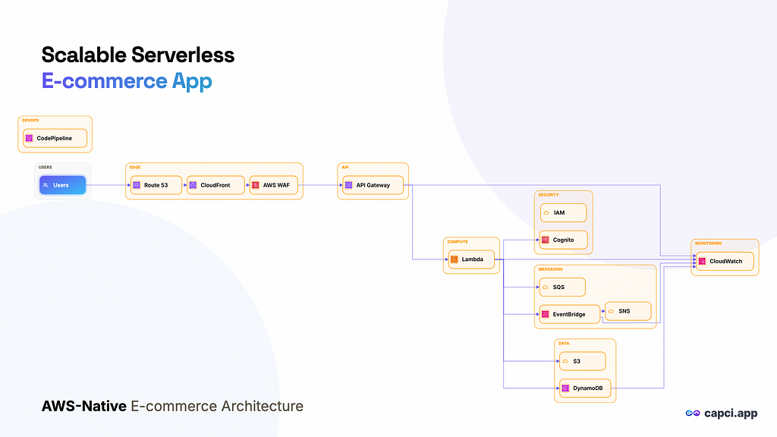Select the DynamoDB node label
This screenshot has width=777, height=437.
click(588, 388)
